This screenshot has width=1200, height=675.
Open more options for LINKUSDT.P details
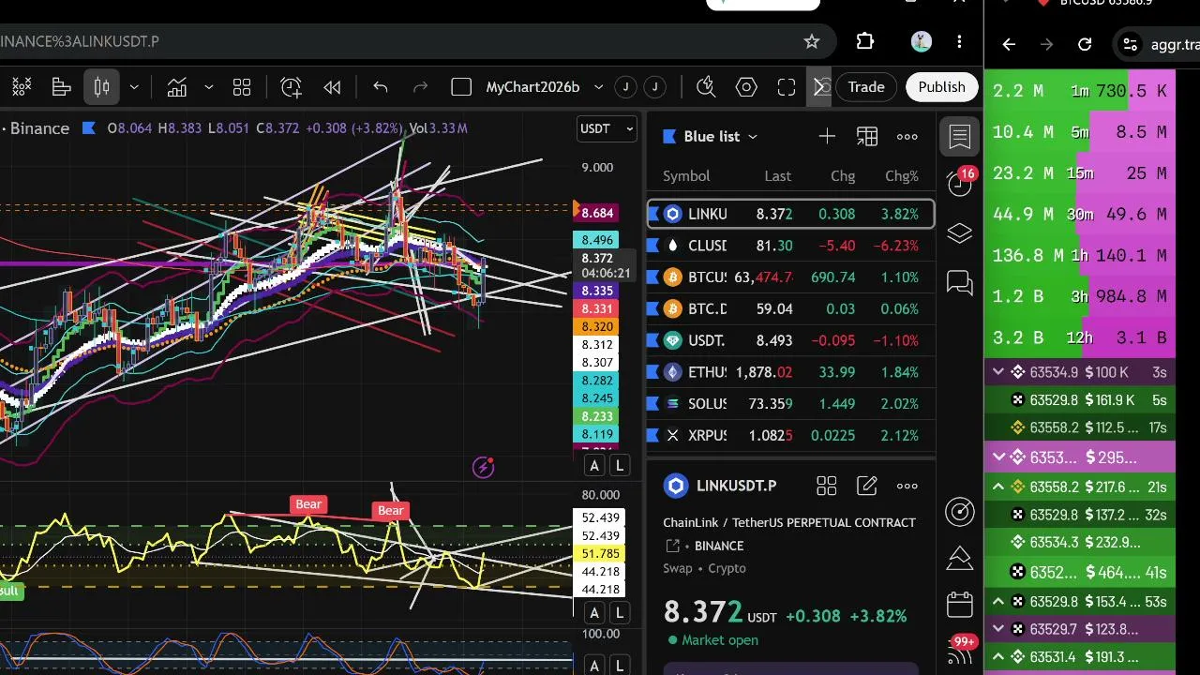[x=907, y=486]
